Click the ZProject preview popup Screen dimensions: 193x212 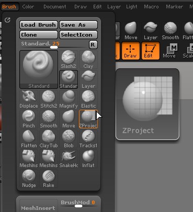pyautogui.click(x=147, y=104)
